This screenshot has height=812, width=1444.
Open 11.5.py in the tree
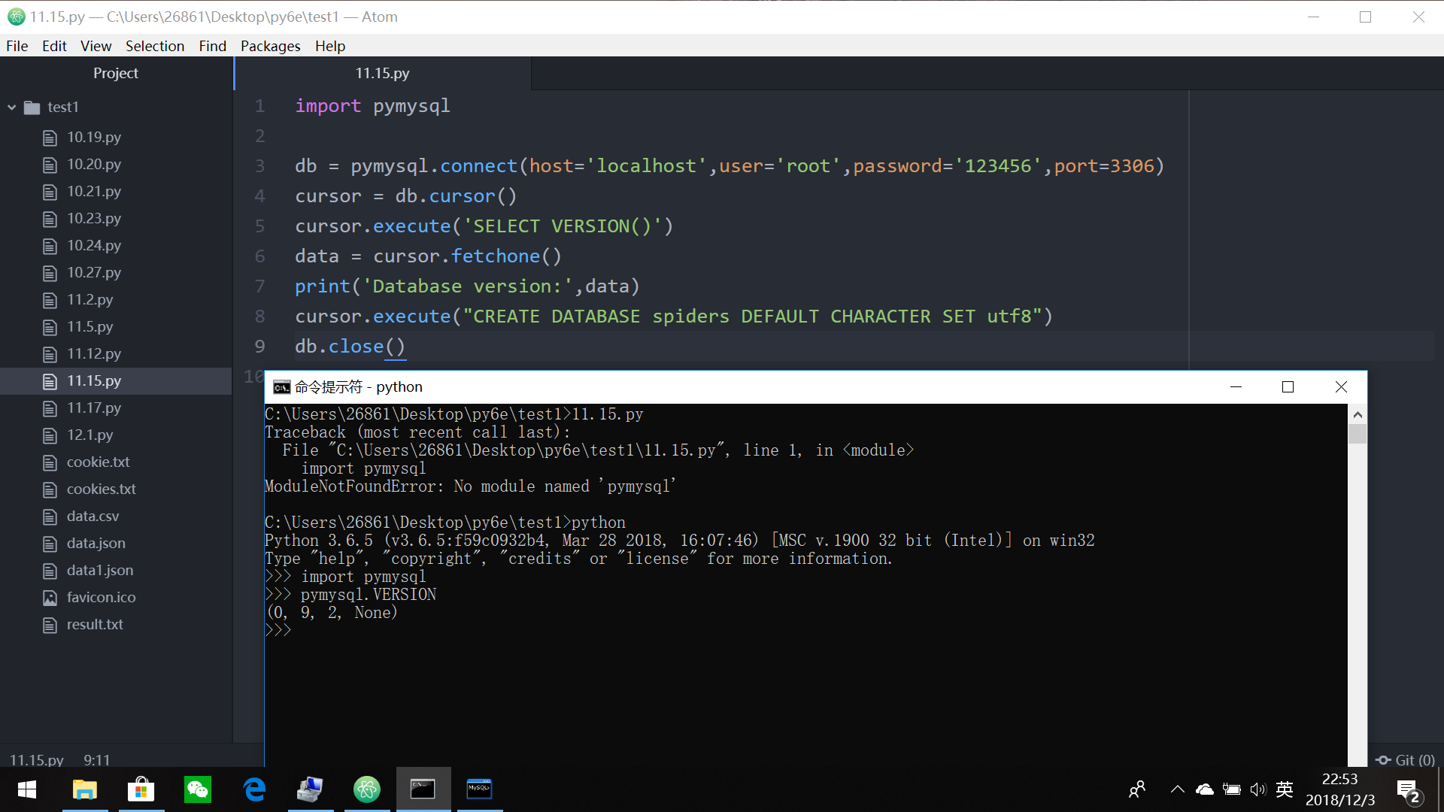[90, 326]
